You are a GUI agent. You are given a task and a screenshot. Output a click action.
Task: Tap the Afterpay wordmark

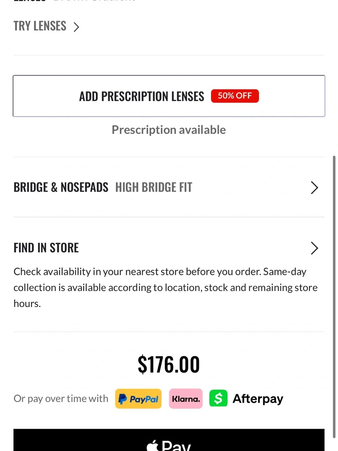point(258,399)
